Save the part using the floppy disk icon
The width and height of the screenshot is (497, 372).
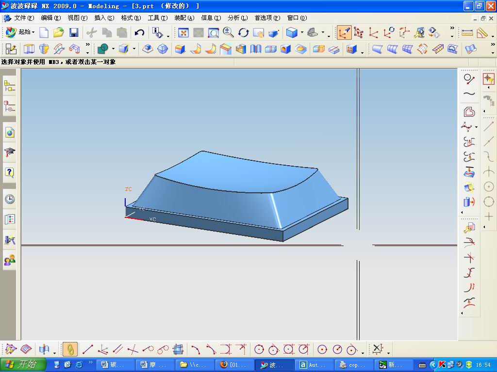[x=74, y=32]
